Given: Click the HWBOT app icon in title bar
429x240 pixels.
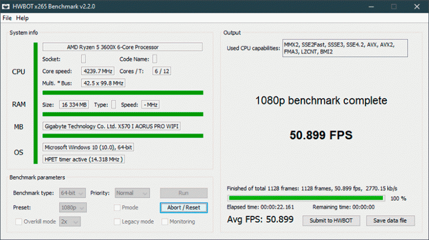Looking at the screenshot, I should click(x=5, y=6).
